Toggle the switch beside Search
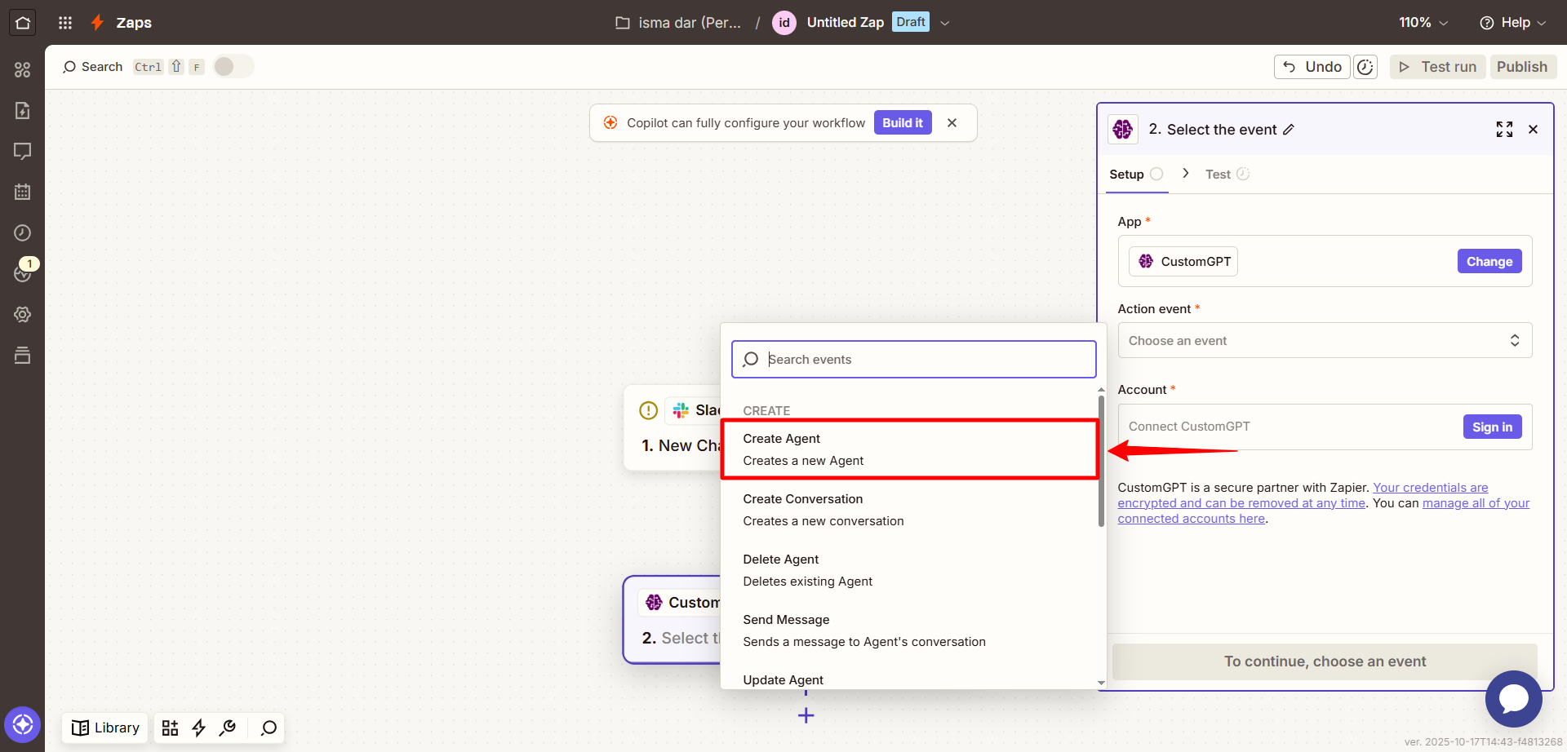 pyautogui.click(x=233, y=67)
